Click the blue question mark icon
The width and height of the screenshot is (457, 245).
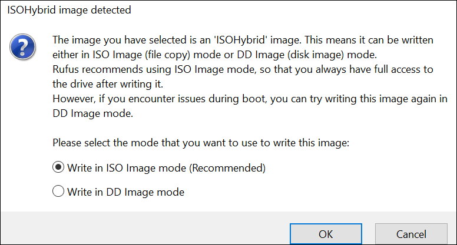(23, 47)
